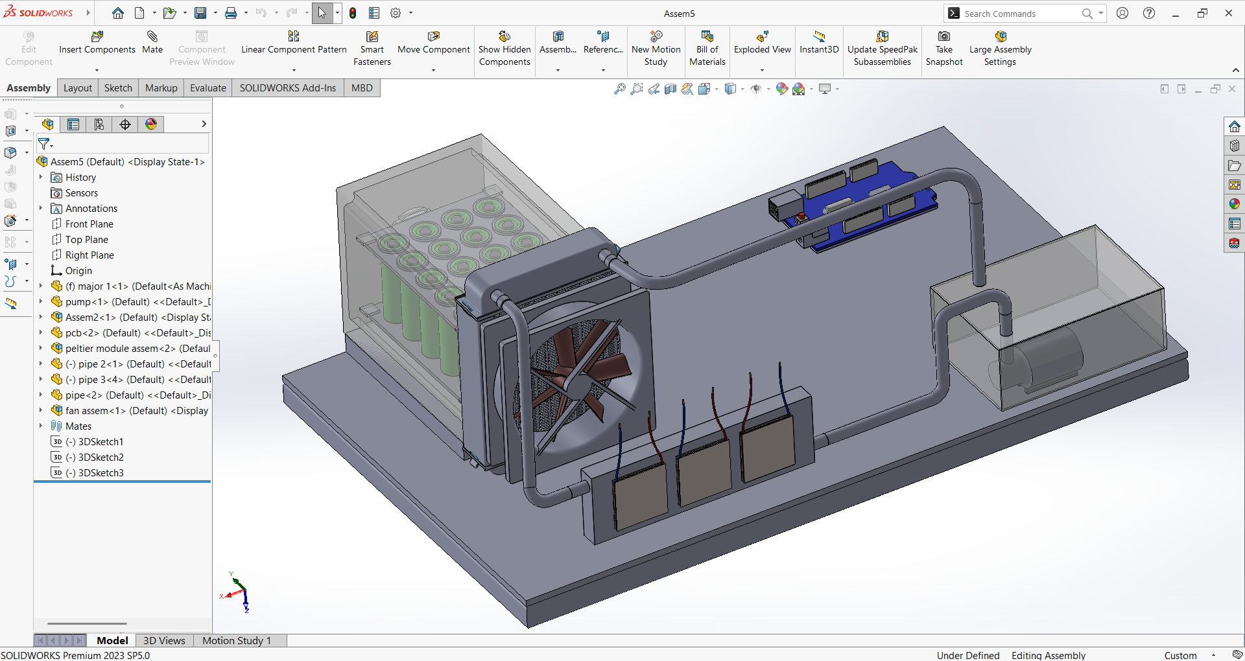Open the PropertyManager tab icon

coord(73,124)
